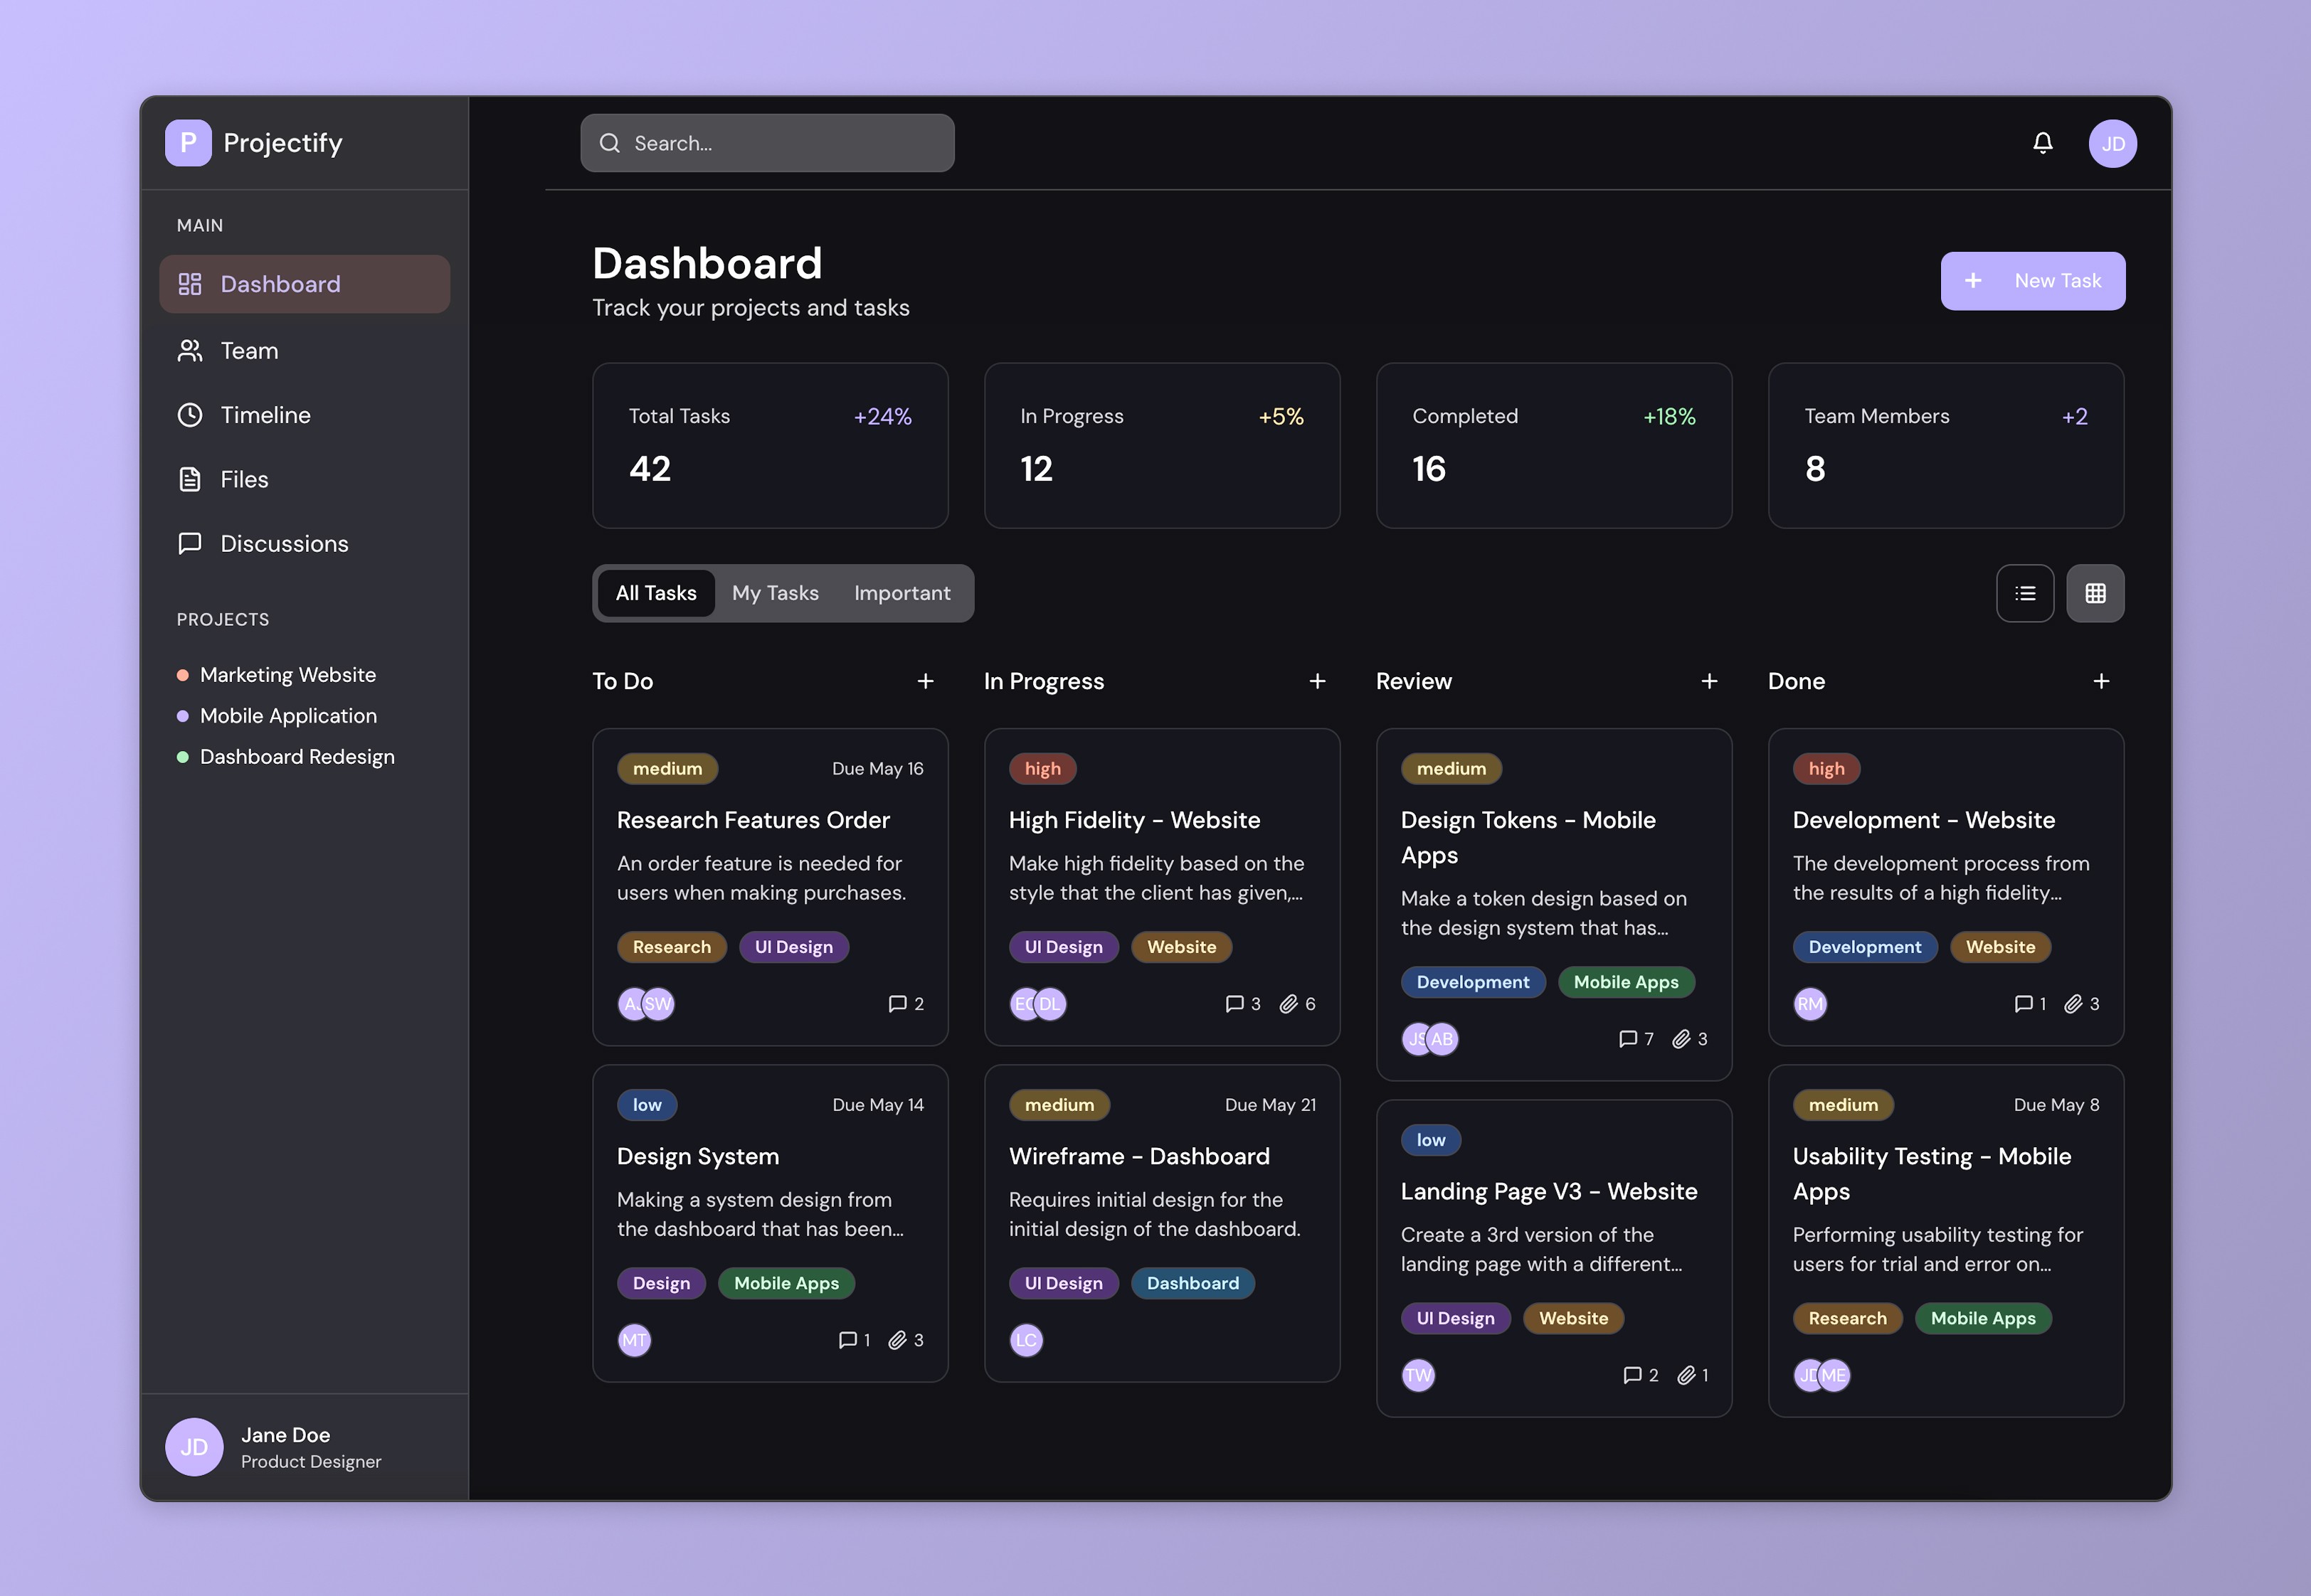Add a card to In Progress column

pos(1316,681)
